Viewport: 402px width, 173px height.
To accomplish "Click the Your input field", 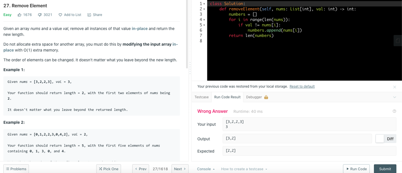I will point(310,124).
